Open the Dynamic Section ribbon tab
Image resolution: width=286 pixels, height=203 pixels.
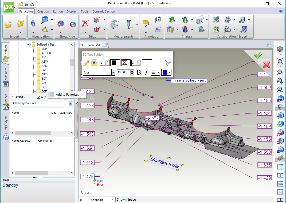[104, 11]
